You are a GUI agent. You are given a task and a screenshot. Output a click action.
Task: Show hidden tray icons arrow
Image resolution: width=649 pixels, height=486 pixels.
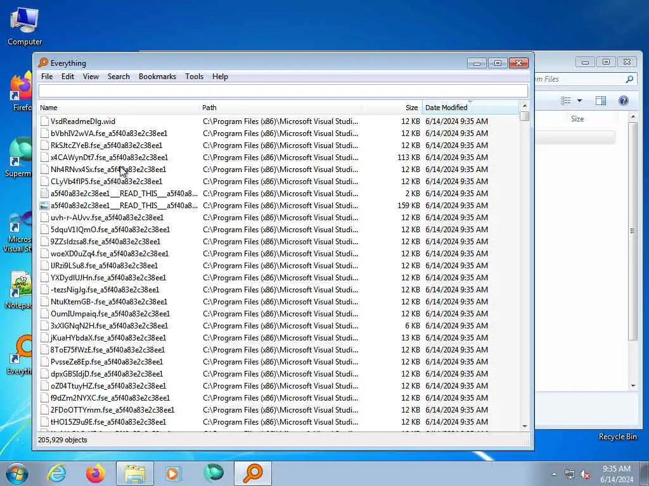click(x=554, y=474)
